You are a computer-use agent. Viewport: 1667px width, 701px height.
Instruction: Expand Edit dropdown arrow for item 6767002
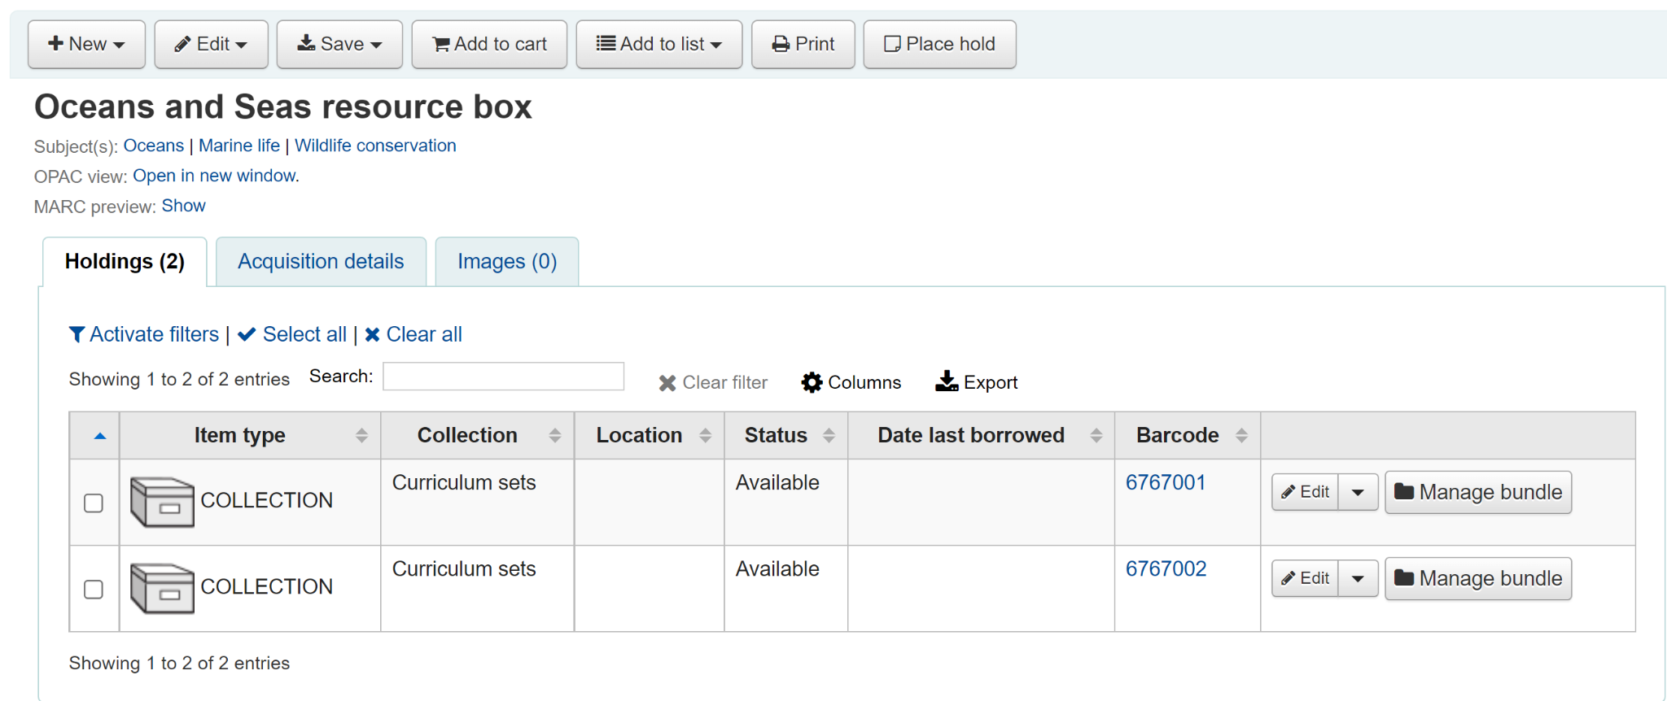click(1358, 578)
